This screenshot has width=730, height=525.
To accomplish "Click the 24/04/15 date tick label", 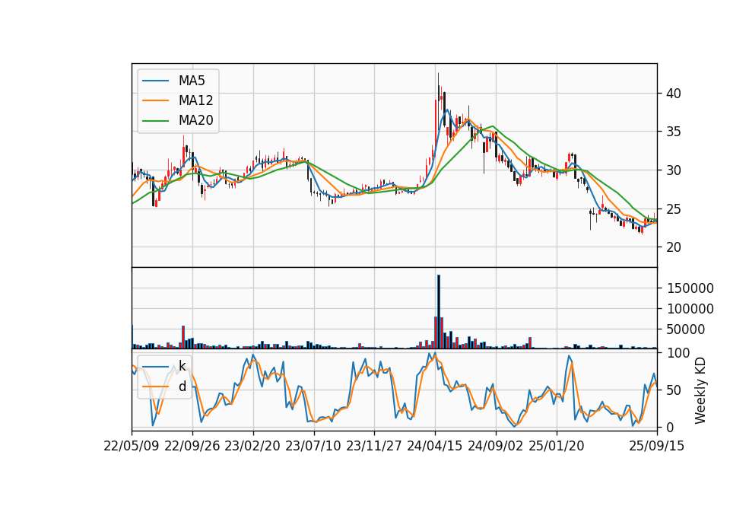I will click(x=435, y=446).
